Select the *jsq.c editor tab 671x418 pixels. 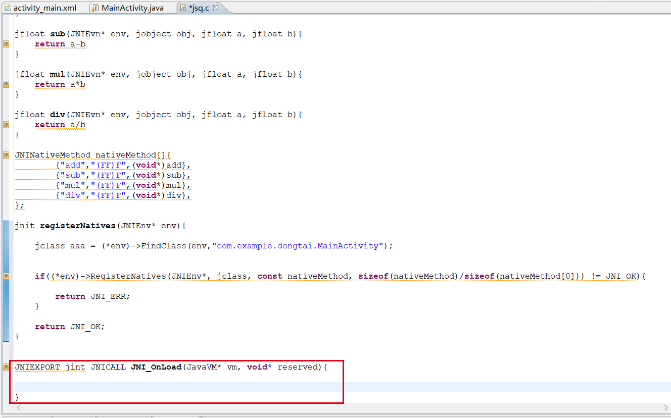click(x=195, y=8)
